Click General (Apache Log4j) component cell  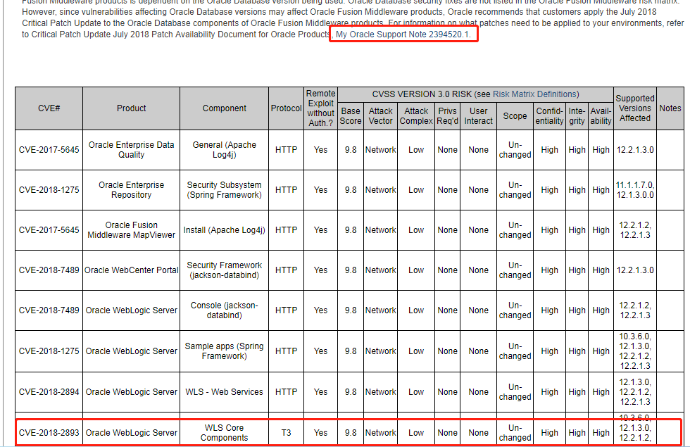pos(224,150)
